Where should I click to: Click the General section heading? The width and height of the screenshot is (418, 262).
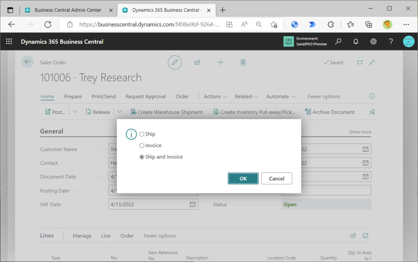[52, 131]
